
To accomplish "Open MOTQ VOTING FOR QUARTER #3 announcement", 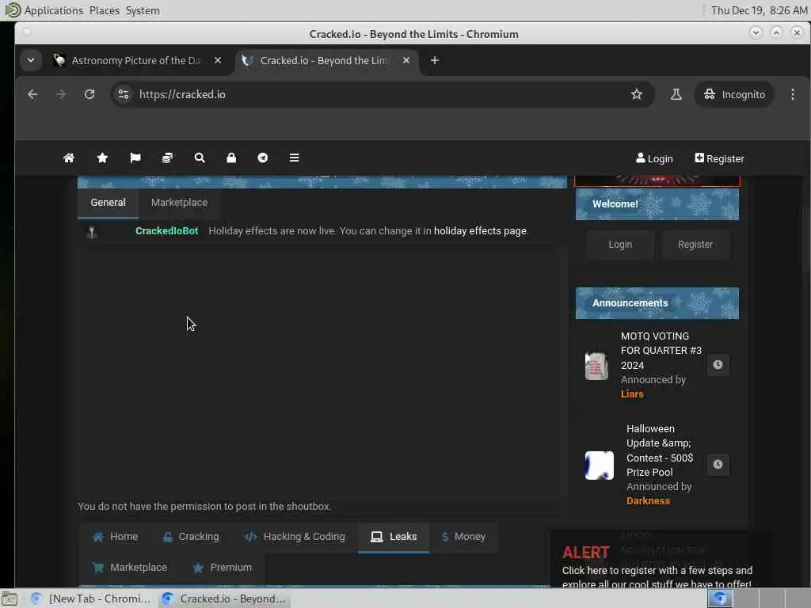I will [x=661, y=351].
